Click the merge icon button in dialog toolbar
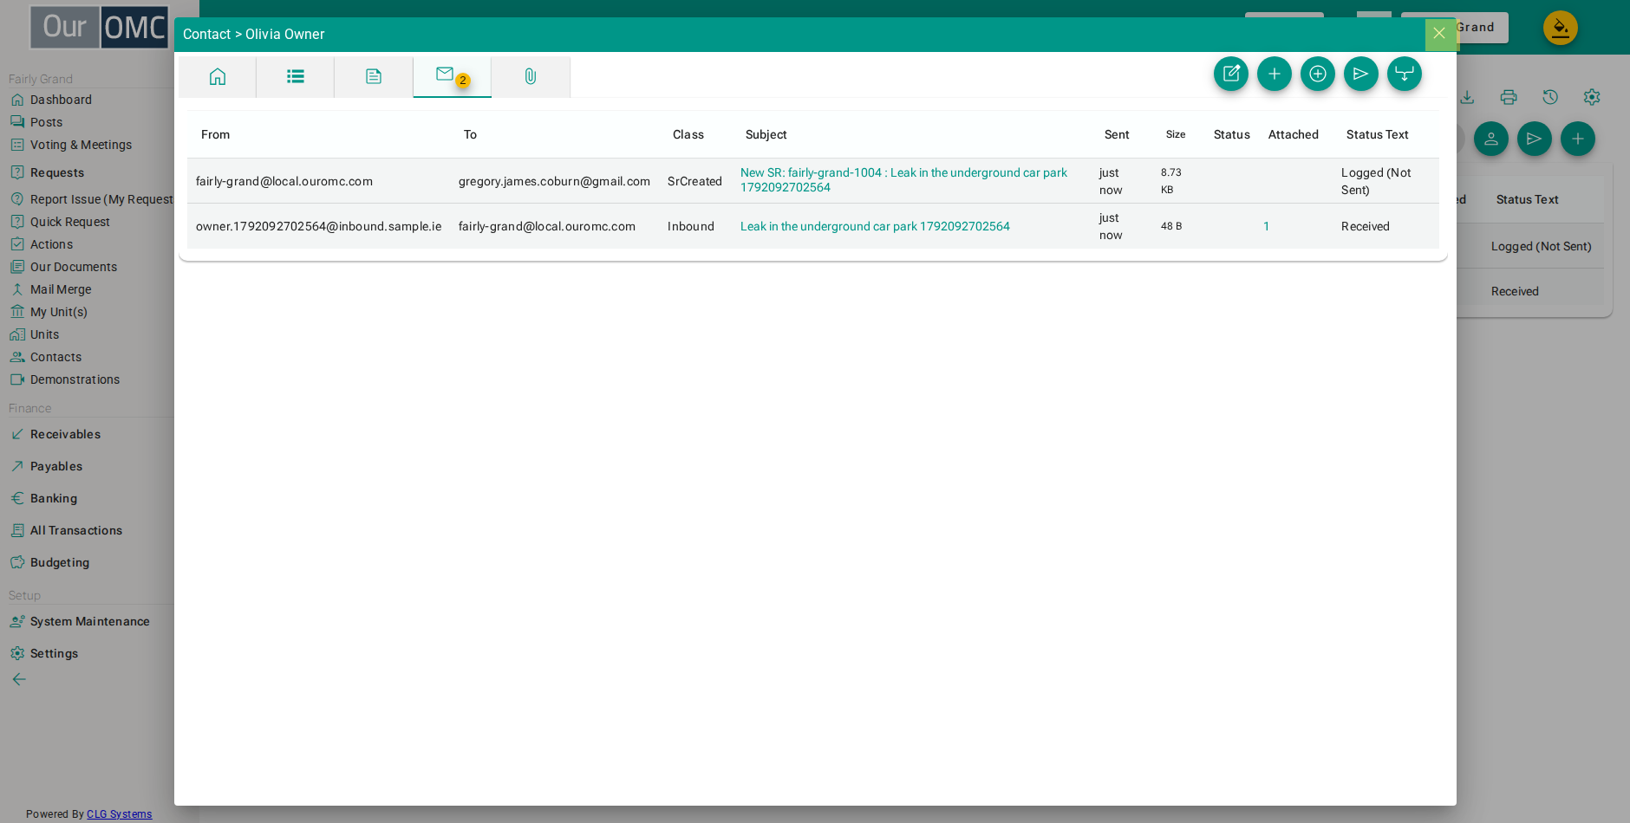1630x823 pixels. click(x=1405, y=74)
